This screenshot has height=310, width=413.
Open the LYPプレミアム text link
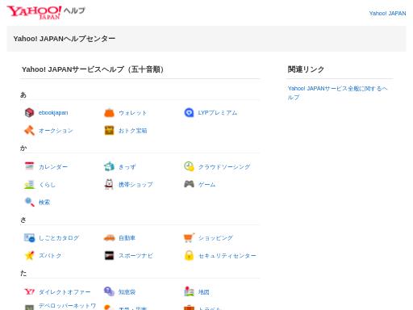click(218, 113)
